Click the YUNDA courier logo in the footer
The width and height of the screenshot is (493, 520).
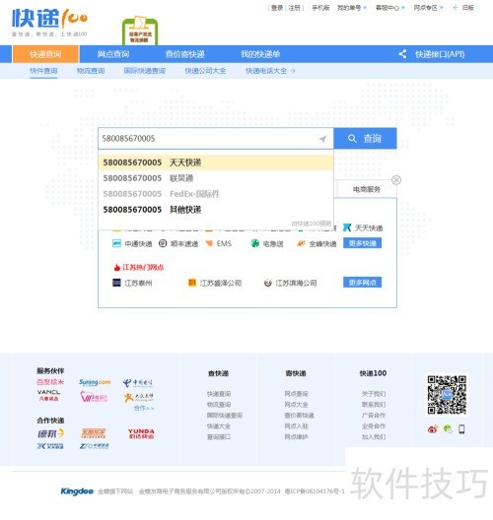click(x=141, y=433)
